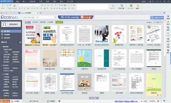171x103 pixels.
Task: Click the login account button in sidebar
Action: (x=13, y=24)
